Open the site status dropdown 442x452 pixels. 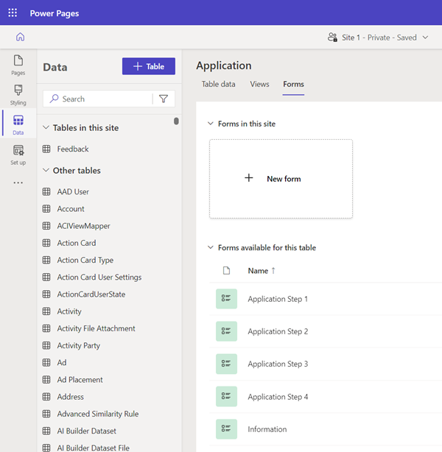tap(379, 38)
